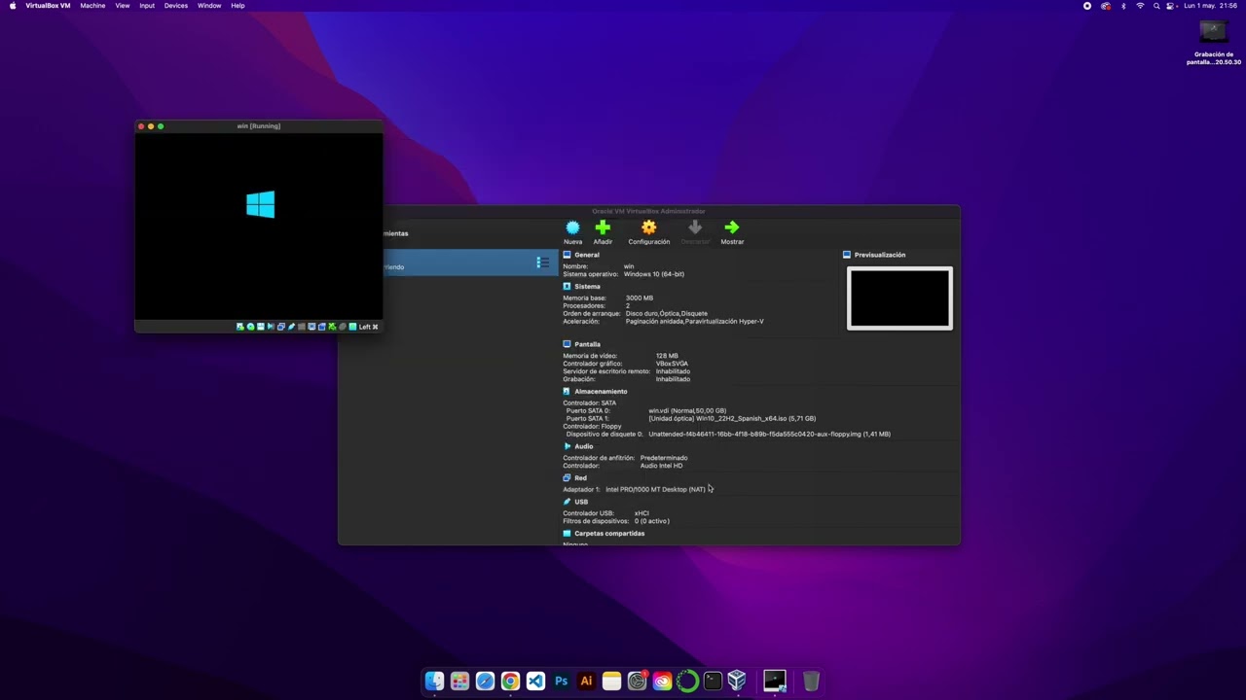The width and height of the screenshot is (1246, 700).
Task: Open Illustrator from the Dock
Action: coord(586,681)
